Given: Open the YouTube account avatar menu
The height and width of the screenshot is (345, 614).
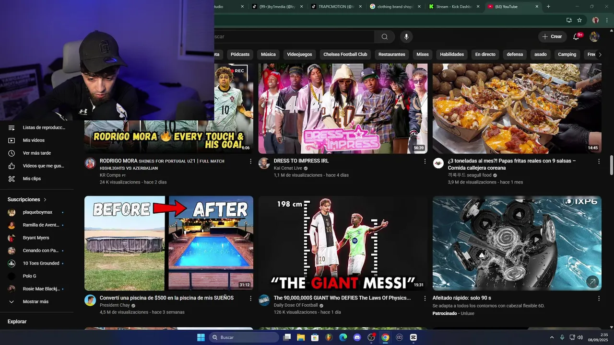Looking at the screenshot, I should 594,37.
